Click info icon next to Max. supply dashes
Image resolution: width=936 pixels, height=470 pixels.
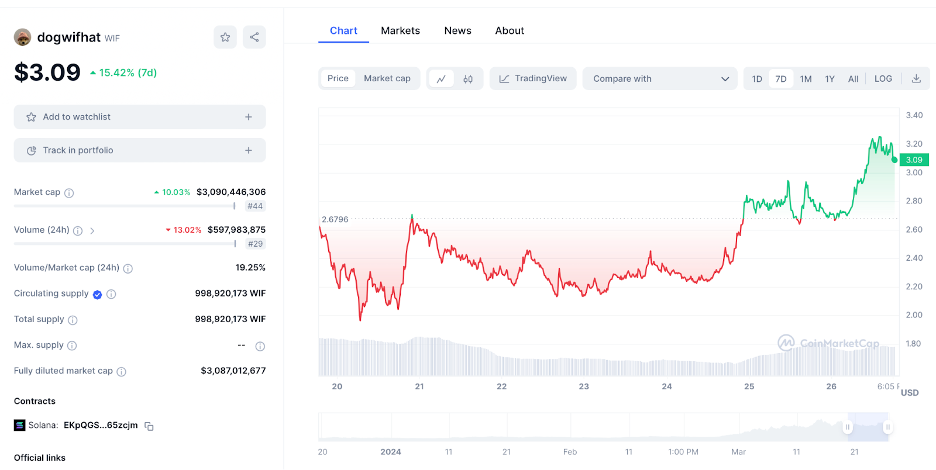pos(260,346)
